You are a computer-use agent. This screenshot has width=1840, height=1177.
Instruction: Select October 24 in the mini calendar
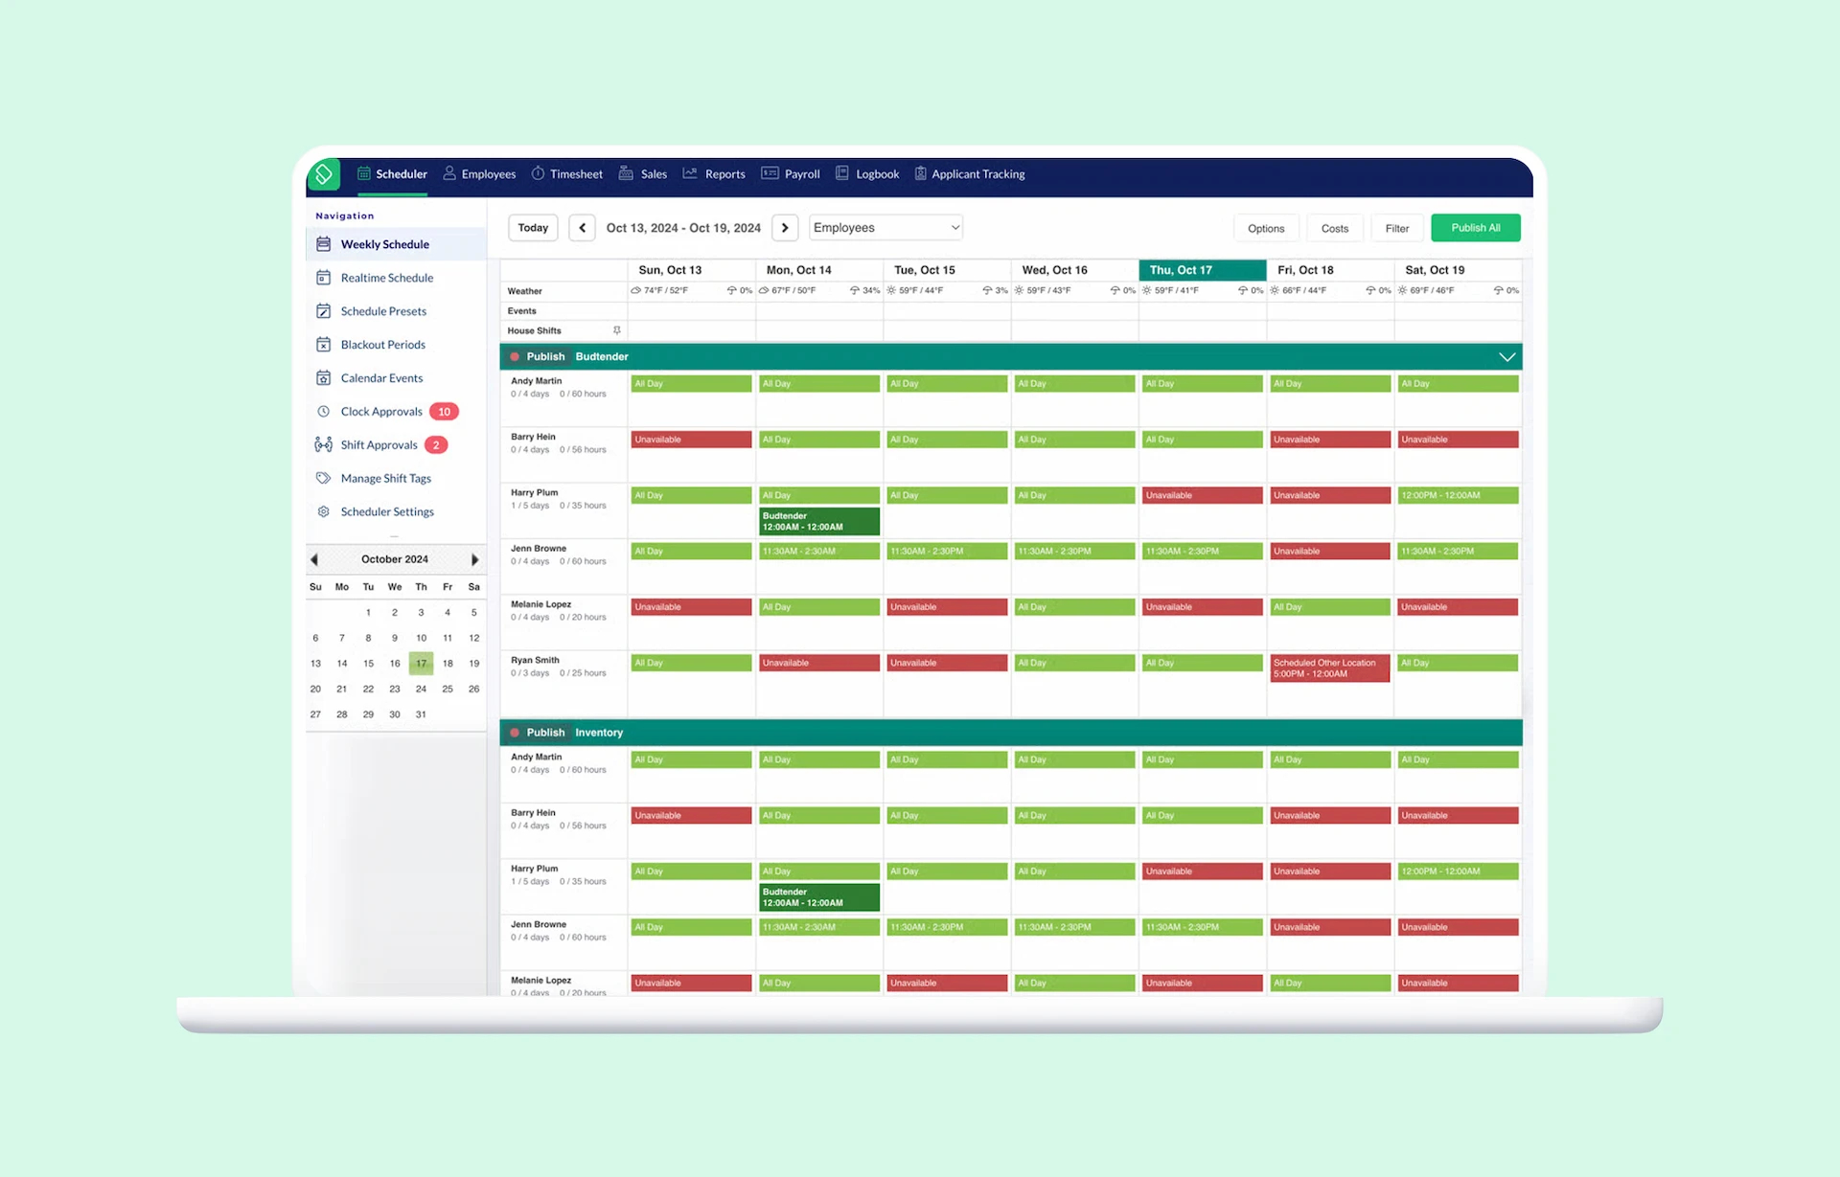[x=421, y=688]
